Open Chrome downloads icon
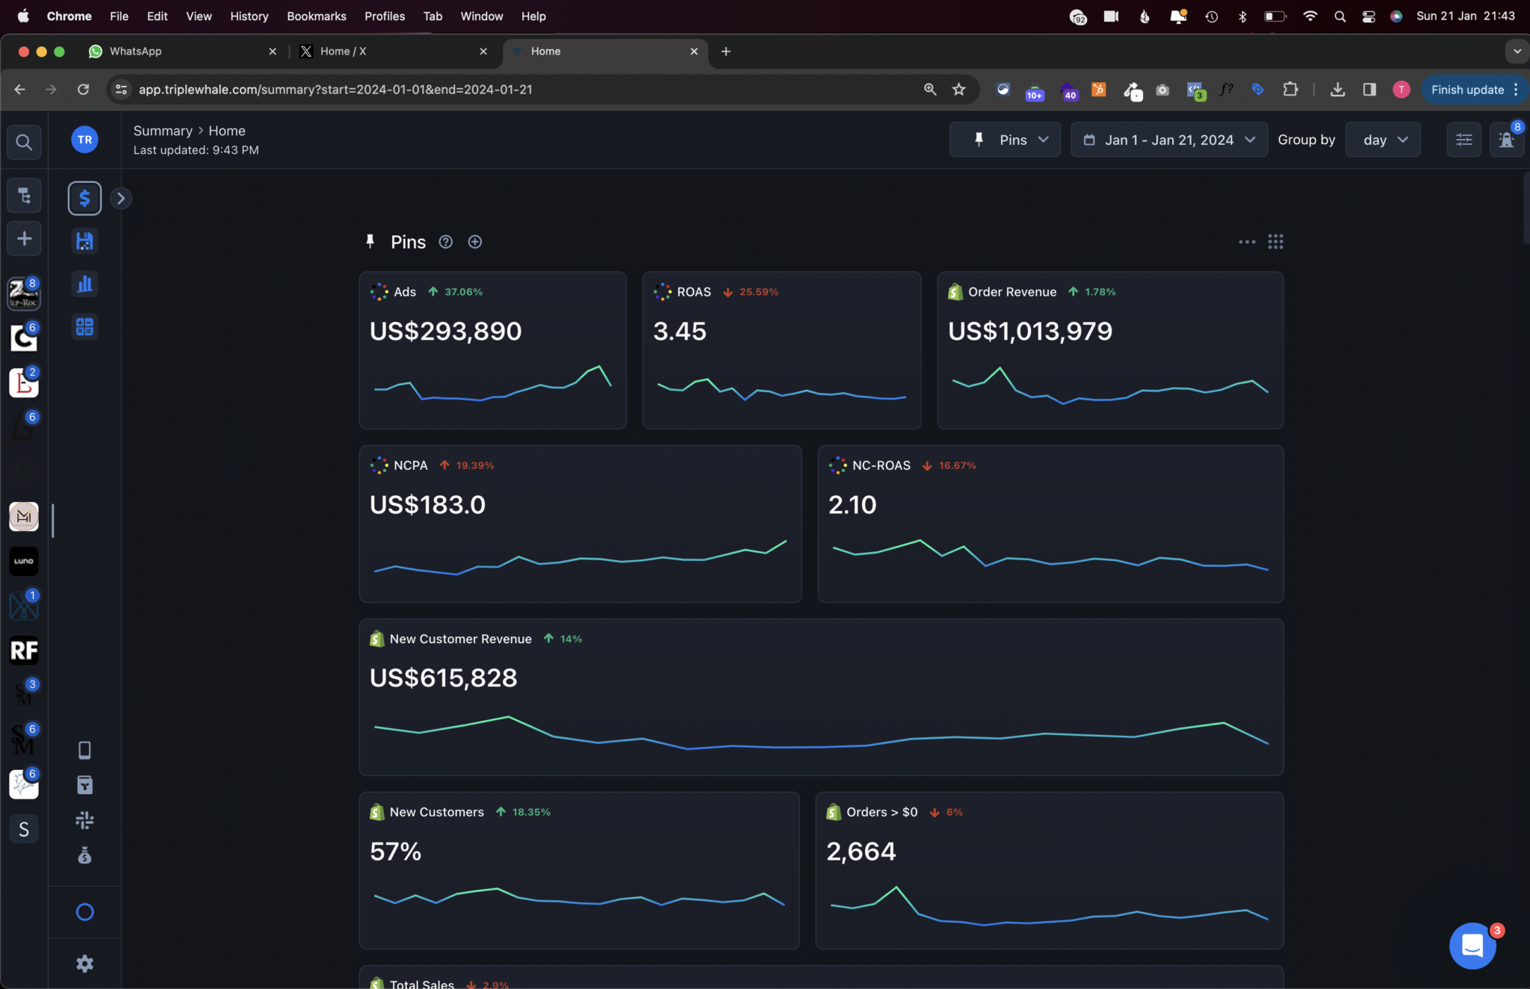Screen dimensions: 1530x989 [x=1337, y=90]
